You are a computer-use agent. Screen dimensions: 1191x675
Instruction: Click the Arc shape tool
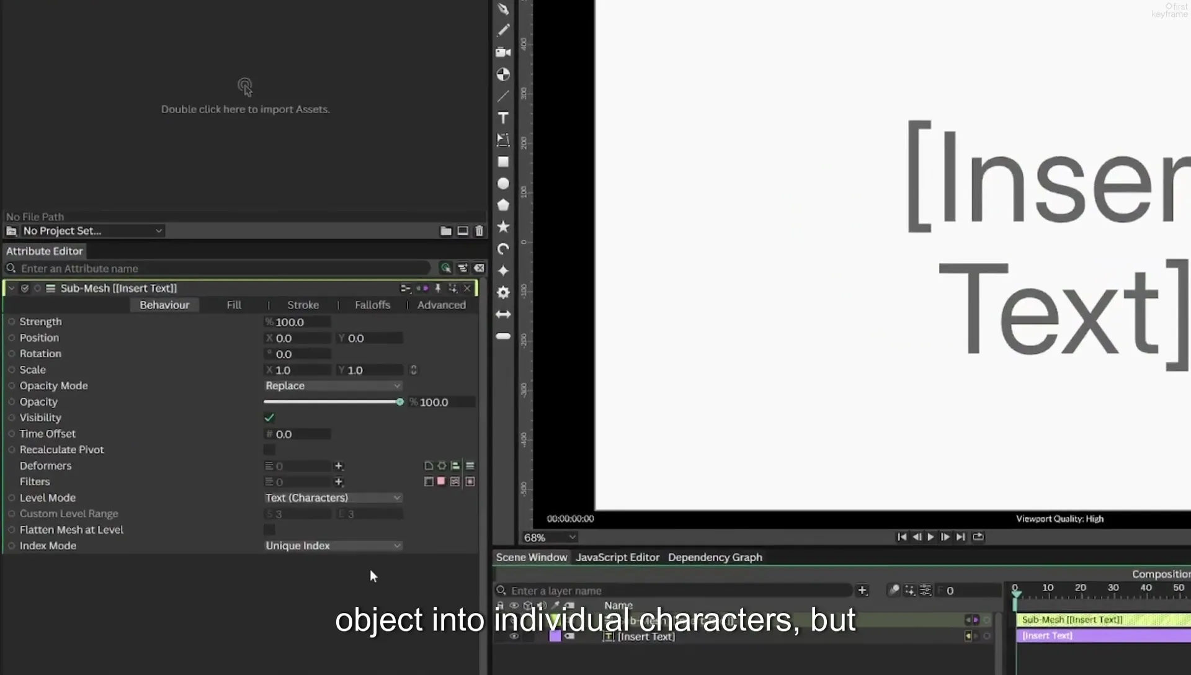tap(503, 249)
